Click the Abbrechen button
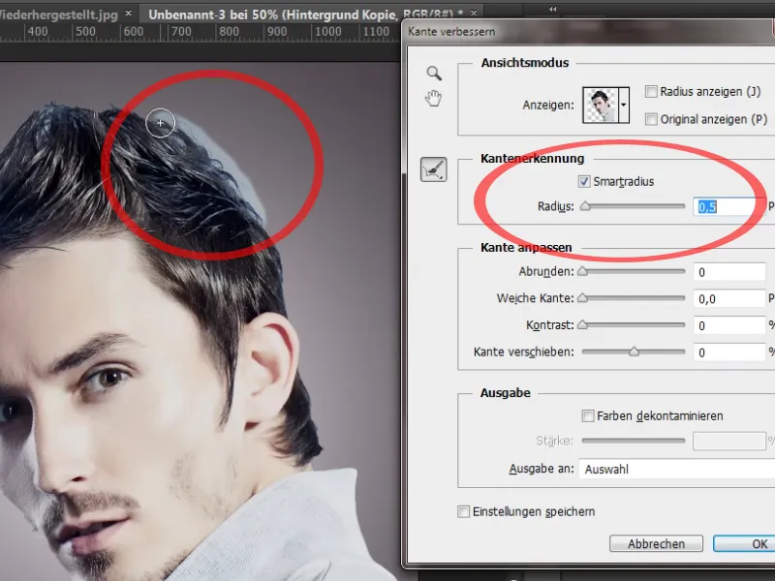This screenshot has width=775, height=581. coord(656,543)
